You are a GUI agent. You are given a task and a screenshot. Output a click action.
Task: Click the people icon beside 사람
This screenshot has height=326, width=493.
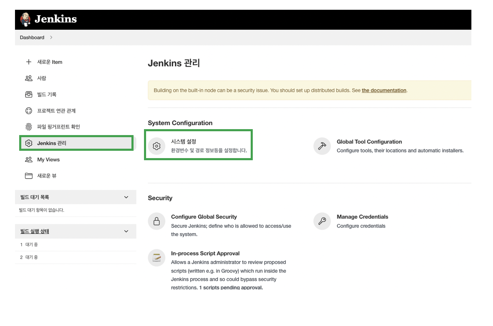pyautogui.click(x=29, y=78)
